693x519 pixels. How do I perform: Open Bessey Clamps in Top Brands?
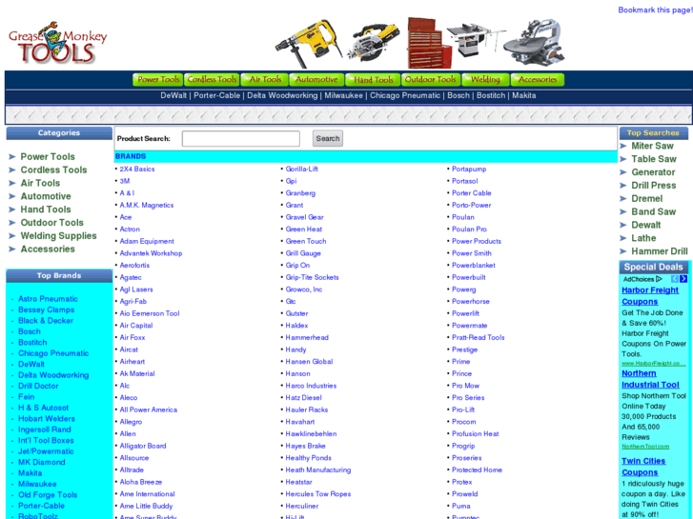coord(47,310)
